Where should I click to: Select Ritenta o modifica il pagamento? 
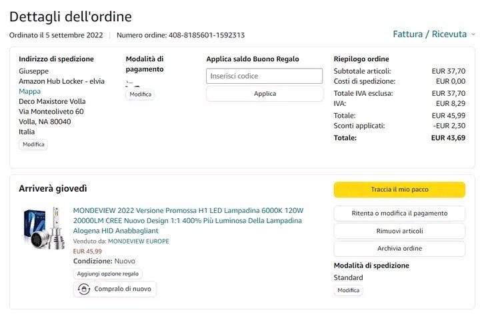pyautogui.click(x=399, y=214)
